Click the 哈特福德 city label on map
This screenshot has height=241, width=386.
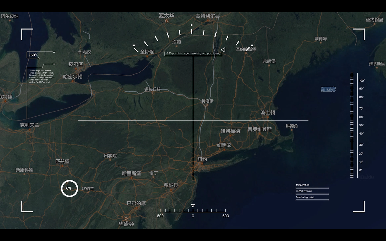pyautogui.click(x=230, y=131)
